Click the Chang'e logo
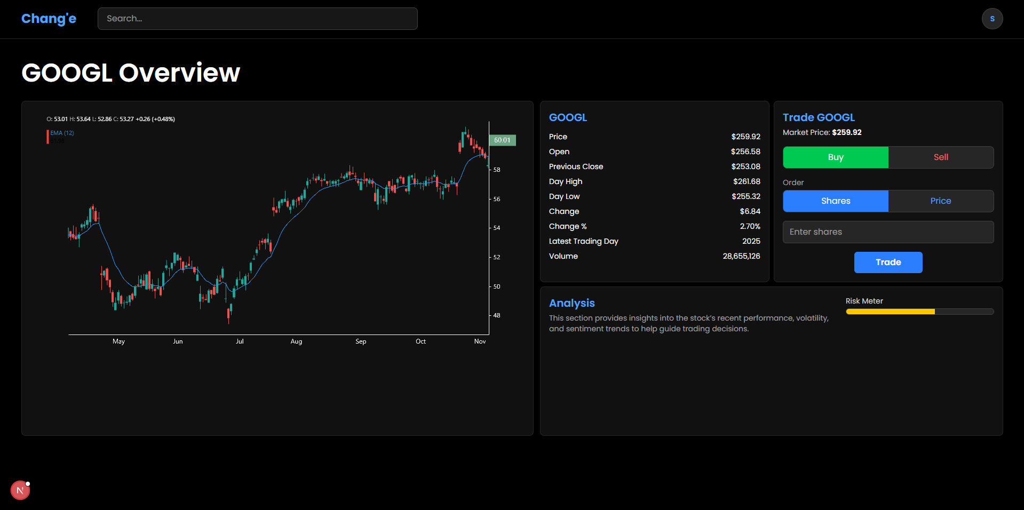Screen dimensions: 1024x510 click(x=49, y=19)
